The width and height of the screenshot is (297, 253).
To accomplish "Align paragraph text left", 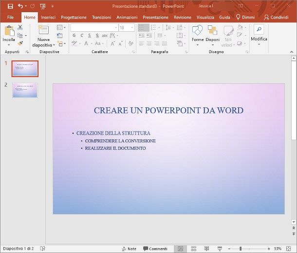I will (142, 43).
